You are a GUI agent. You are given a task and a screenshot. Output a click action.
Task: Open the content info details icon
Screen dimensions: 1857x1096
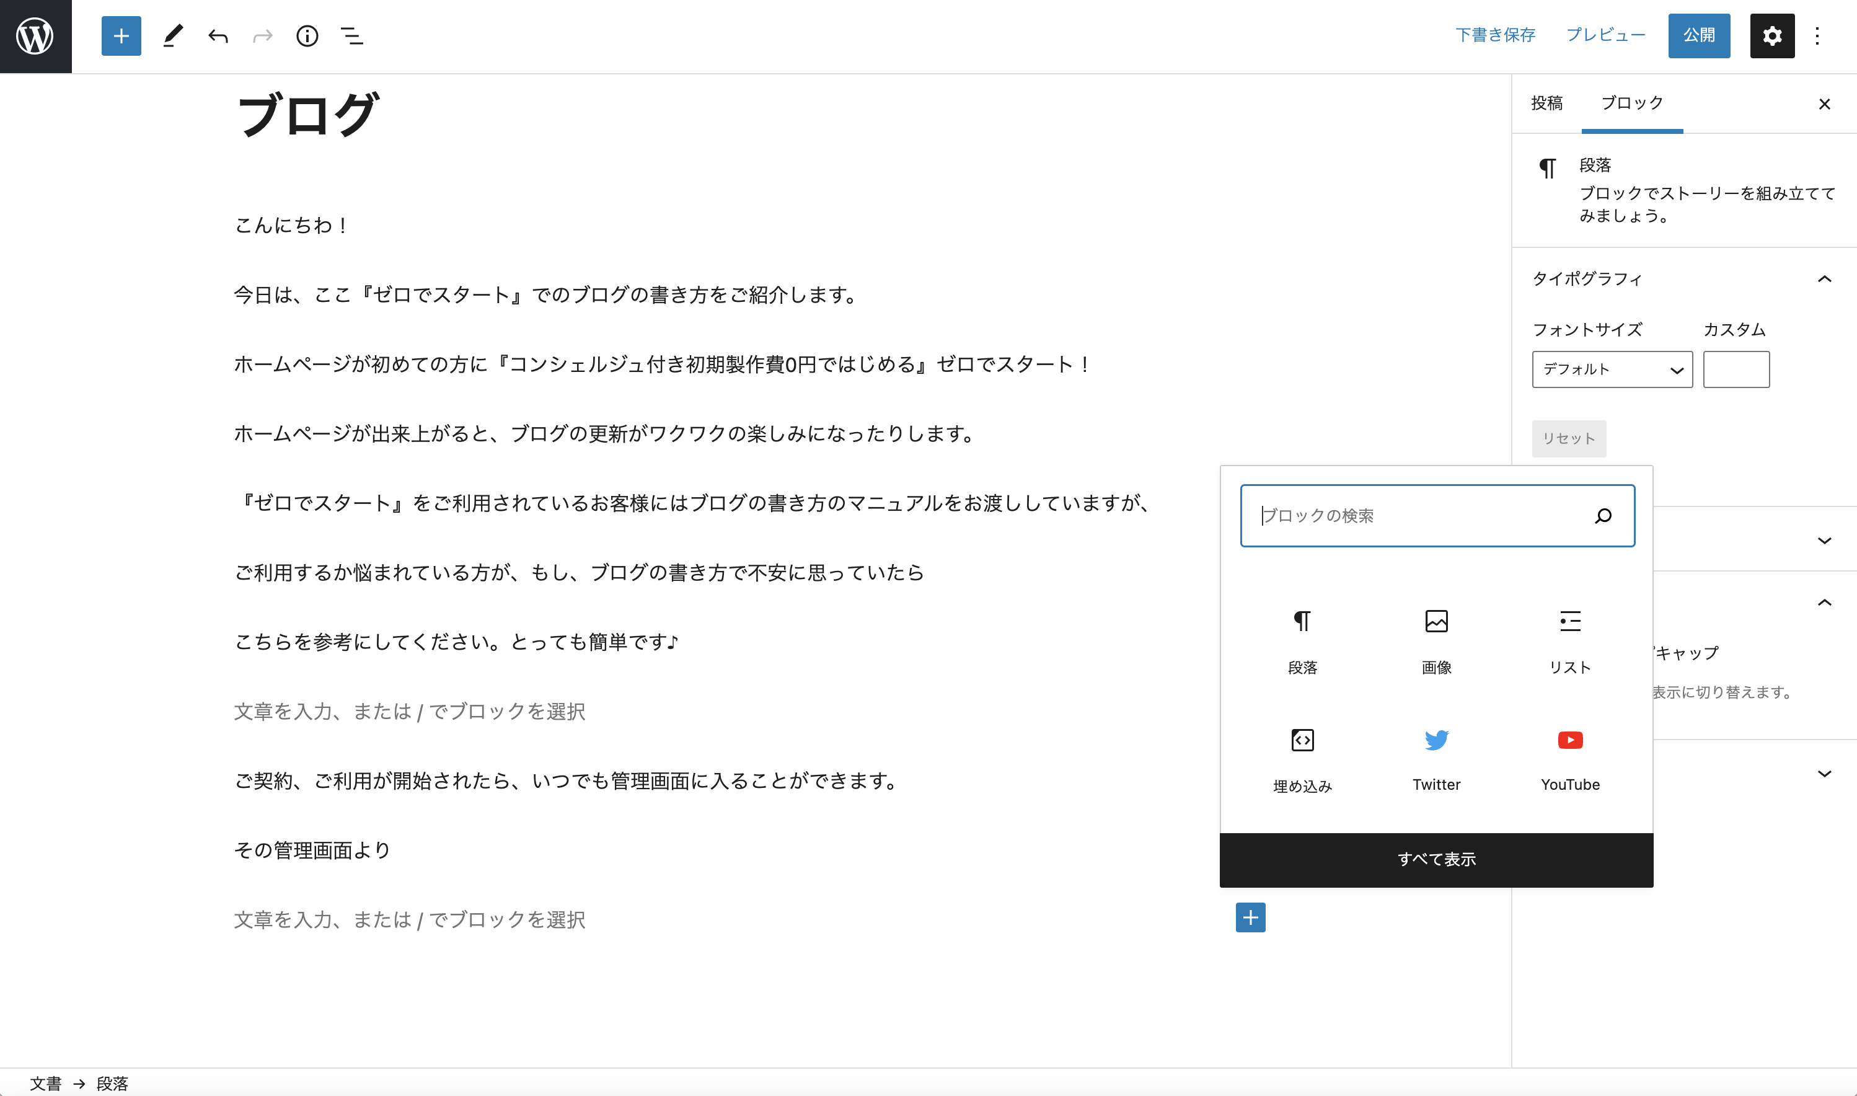[x=307, y=35]
